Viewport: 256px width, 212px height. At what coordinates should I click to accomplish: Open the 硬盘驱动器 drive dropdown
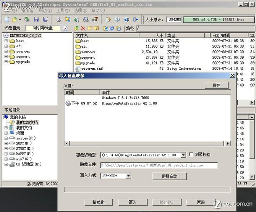coord(183,155)
